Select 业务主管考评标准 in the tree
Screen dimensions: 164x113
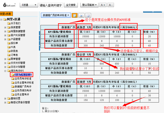point(24,83)
